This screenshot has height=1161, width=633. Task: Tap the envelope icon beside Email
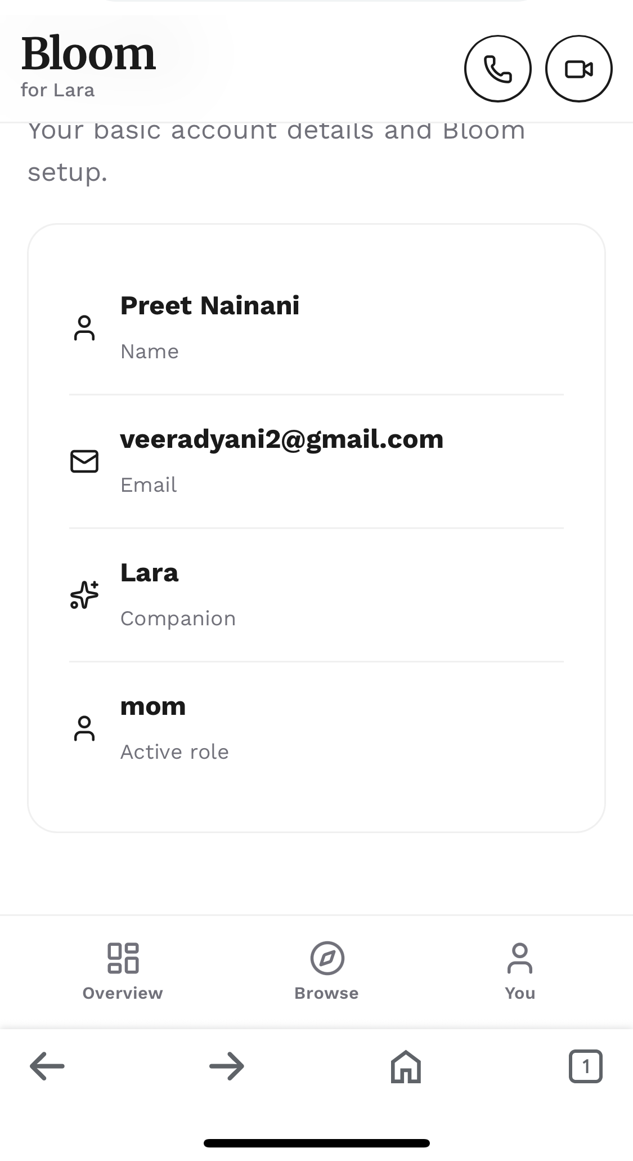point(84,461)
